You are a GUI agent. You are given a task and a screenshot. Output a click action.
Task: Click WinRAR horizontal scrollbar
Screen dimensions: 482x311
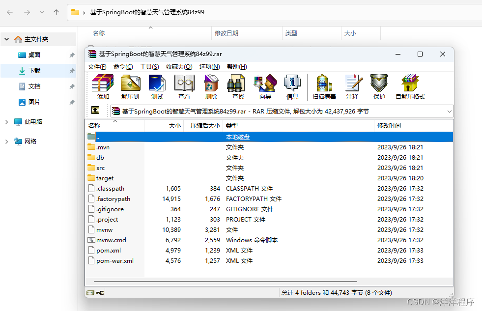(226, 281)
